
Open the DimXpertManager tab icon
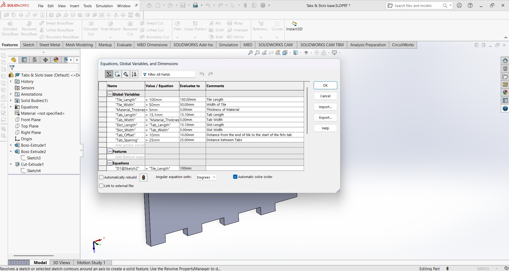pyautogui.click(x=45, y=60)
